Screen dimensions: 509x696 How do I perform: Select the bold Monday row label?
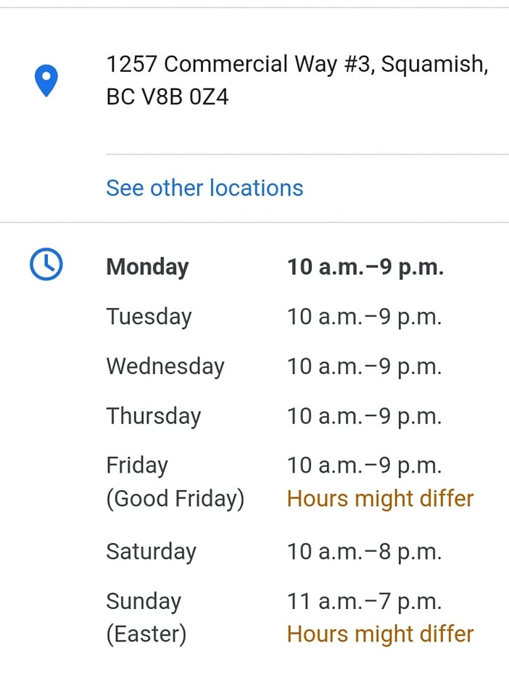click(147, 268)
